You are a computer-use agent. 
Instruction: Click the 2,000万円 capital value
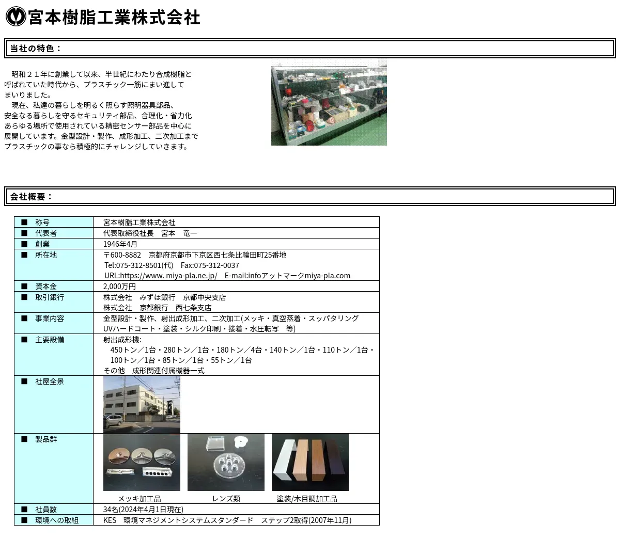click(x=119, y=287)
